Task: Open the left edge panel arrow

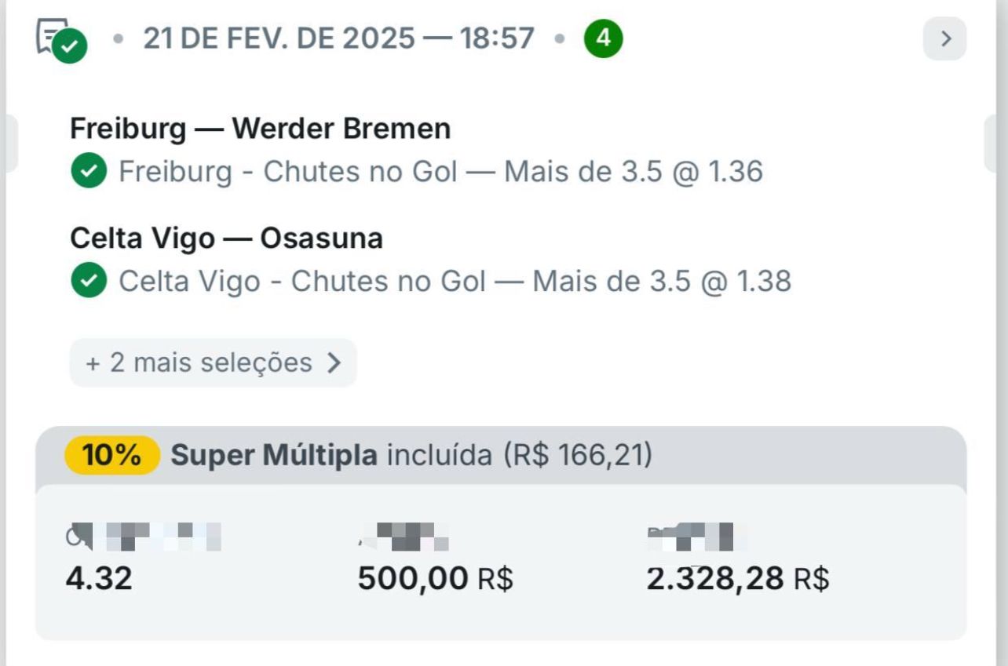Action: 8,141
